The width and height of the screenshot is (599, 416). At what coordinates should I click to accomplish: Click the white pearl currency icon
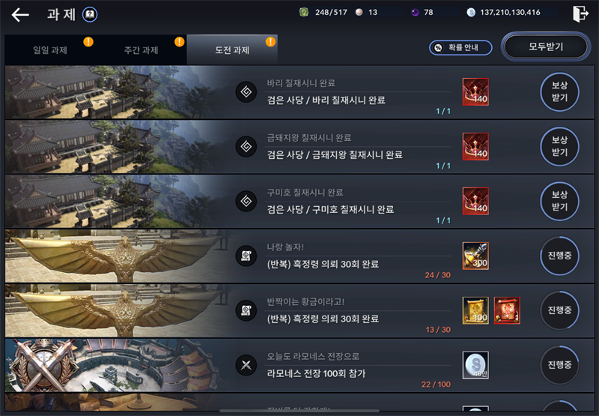point(359,12)
